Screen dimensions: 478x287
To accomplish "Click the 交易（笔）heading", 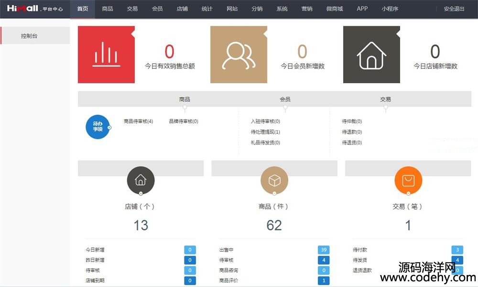I will click(x=407, y=207).
